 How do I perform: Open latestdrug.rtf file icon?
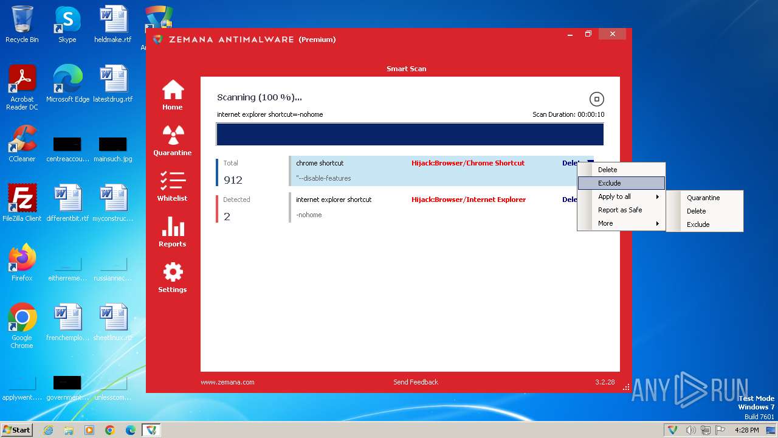(x=113, y=84)
